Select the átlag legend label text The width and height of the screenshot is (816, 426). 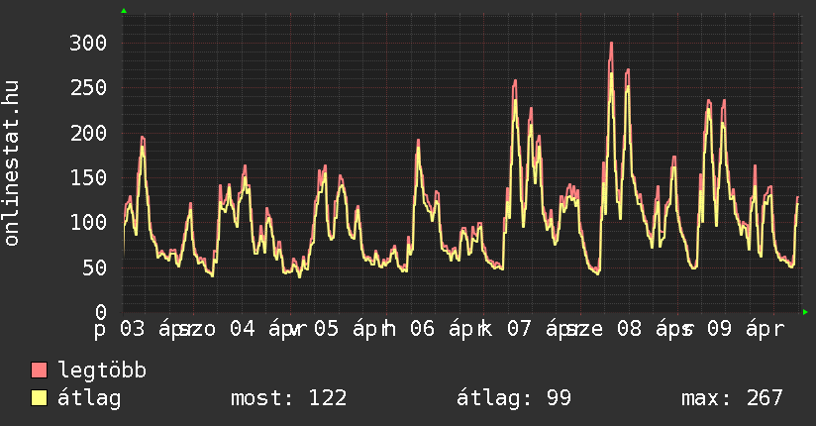coord(89,398)
